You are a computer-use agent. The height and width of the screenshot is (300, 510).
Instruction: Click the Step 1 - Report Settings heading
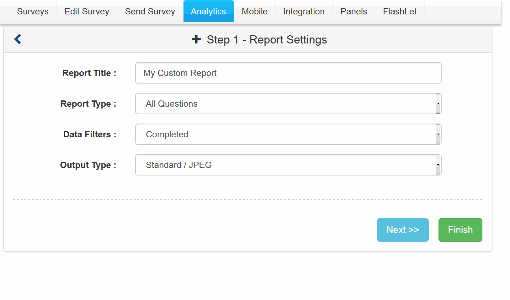[x=267, y=39]
